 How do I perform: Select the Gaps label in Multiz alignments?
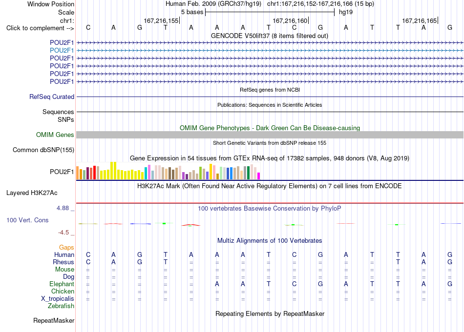(66, 248)
